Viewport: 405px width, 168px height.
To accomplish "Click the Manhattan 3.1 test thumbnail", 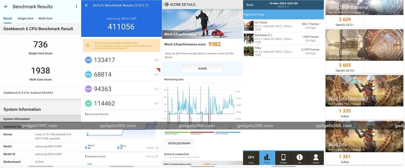I will 249,38.
